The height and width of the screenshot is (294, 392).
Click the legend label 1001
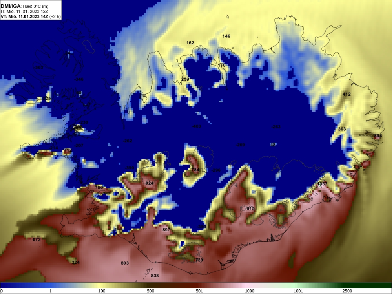(x=298, y=291)
